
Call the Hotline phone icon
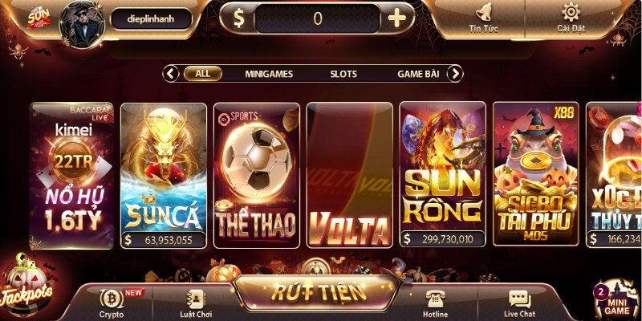click(x=435, y=303)
